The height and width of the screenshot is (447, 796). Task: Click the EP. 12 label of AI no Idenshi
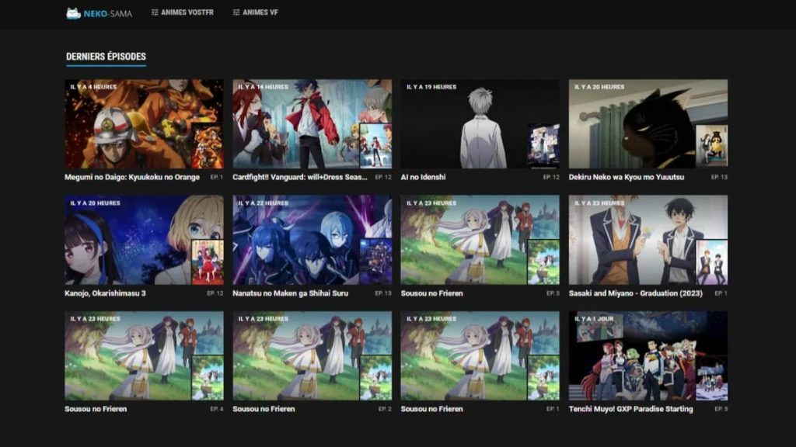click(551, 177)
